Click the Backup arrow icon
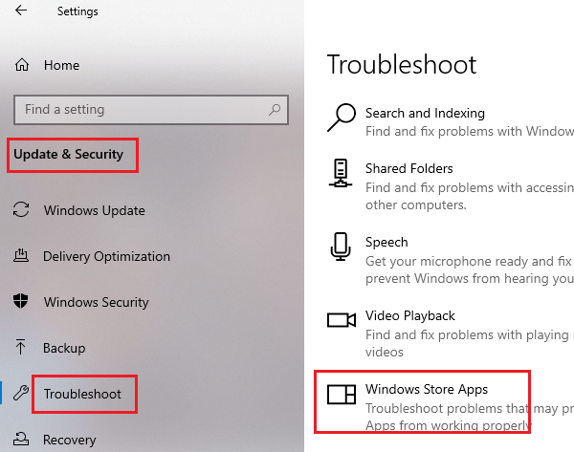Image resolution: width=574 pixels, height=452 pixels. point(22,348)
